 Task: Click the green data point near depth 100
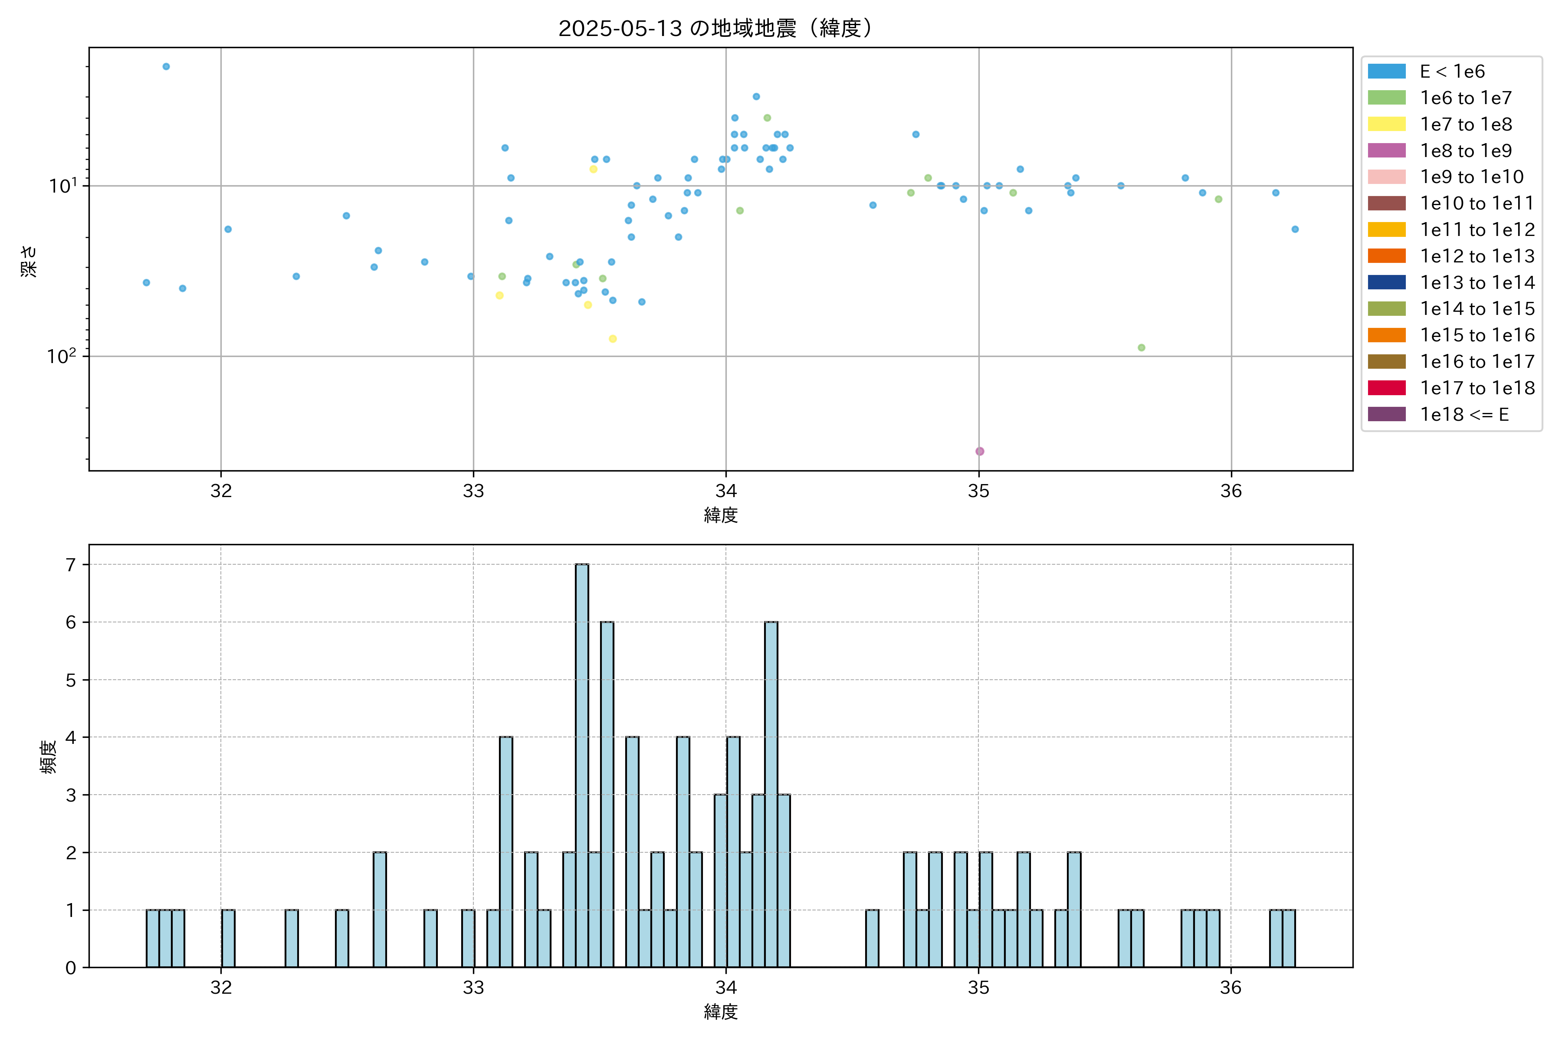click(1141, 348)
